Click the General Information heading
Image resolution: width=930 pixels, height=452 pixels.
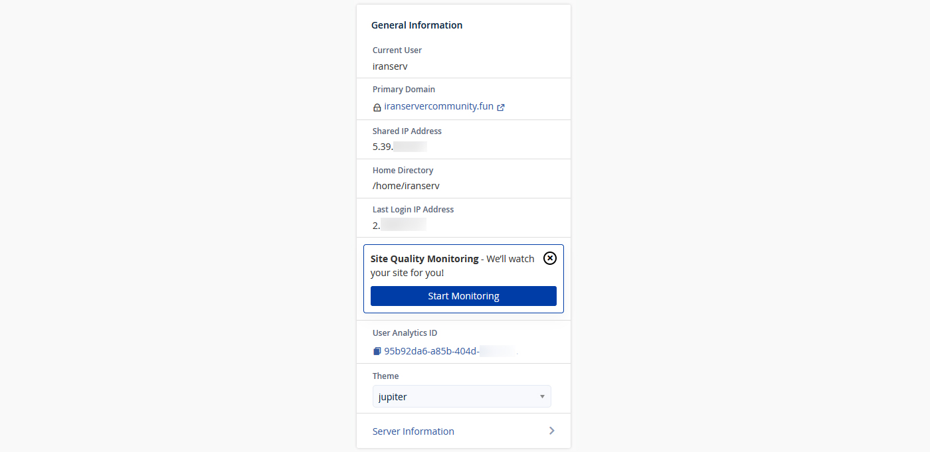[417, 25]
